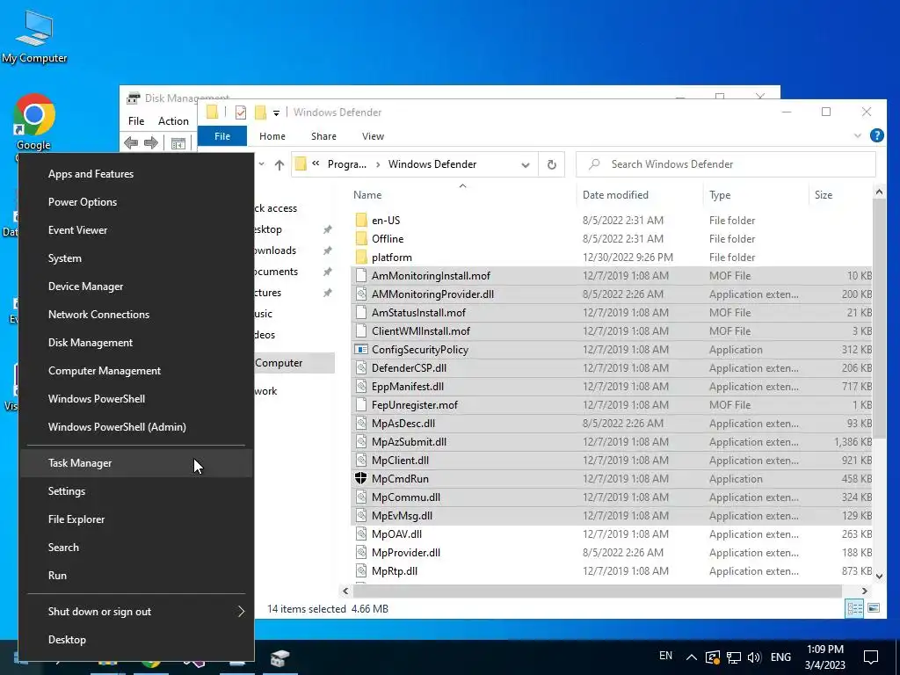Select FepUnregister.mof file name
This screenshot has height=675, width=900.
[x=415, y=405]
